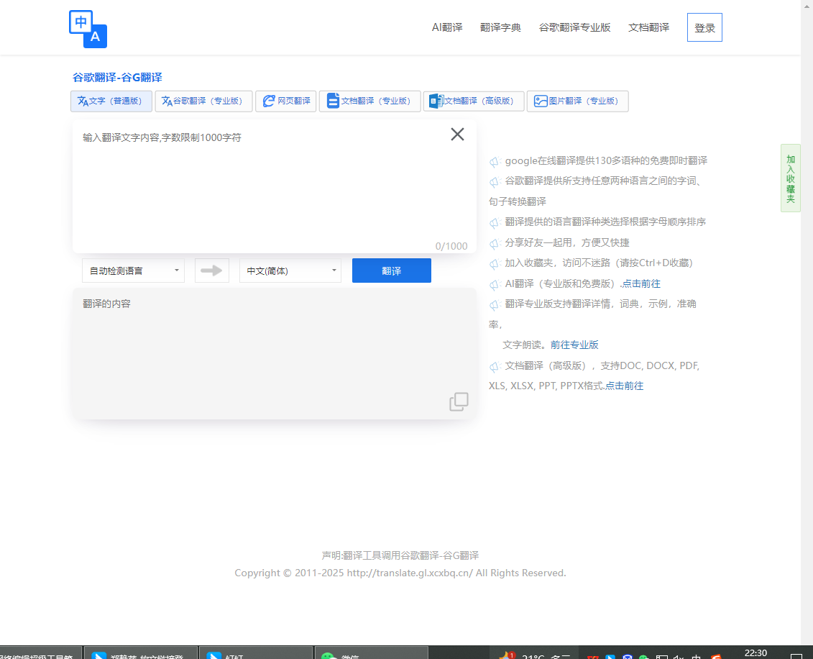813x659 pixels.
Task: Focus the translation text input box
Action: (x=275, y=186)
